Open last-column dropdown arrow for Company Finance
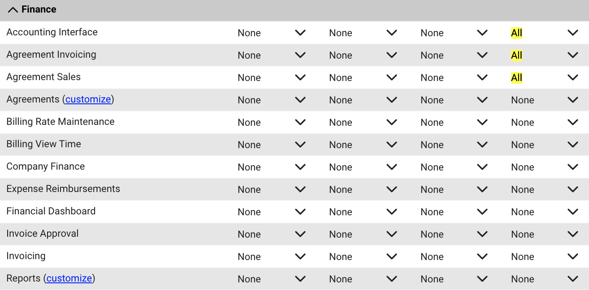The height and width of the screenshot is (290, 589). [573, 167]
